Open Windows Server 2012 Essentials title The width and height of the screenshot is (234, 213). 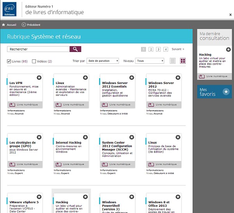(115, 85)
